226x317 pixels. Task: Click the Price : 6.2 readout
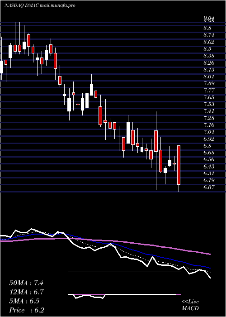pyautogui.click(x=27, y=310)
